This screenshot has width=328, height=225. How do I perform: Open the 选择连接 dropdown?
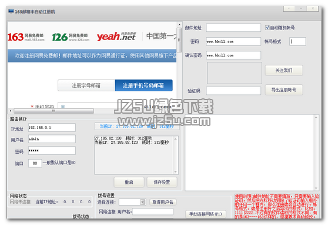click(142, 202)
